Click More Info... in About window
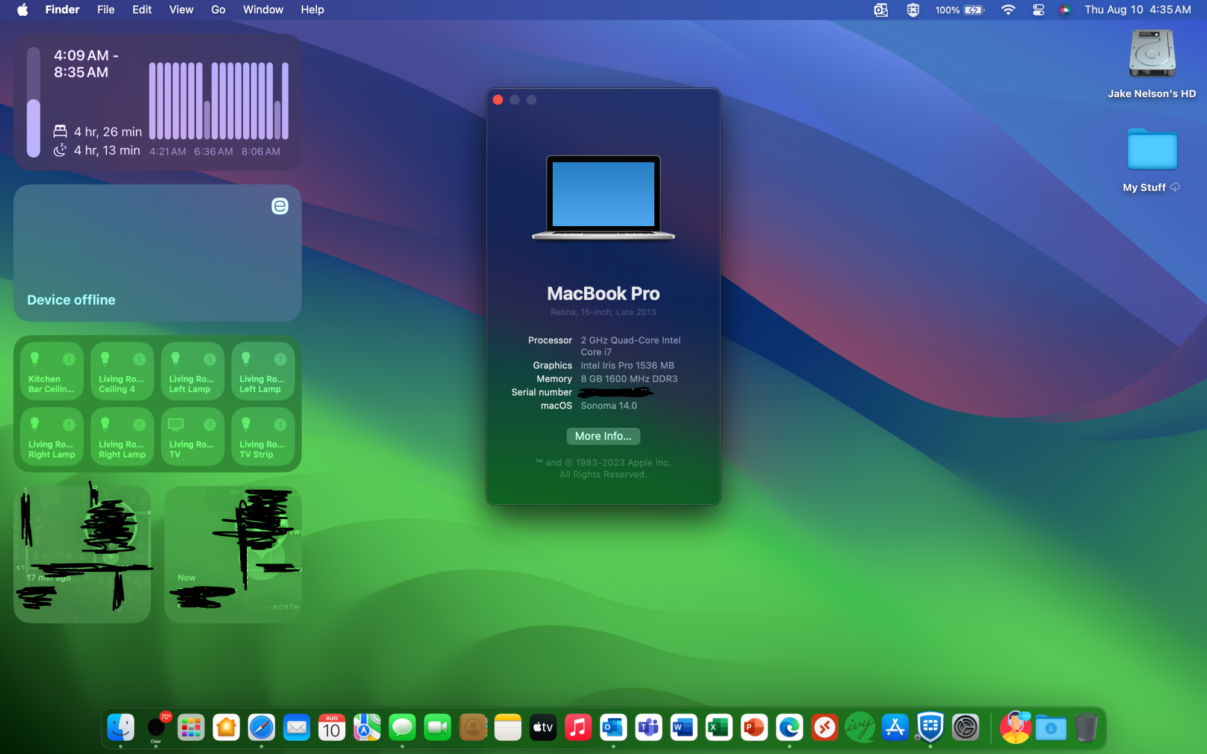Image resolution: width=1207 pixels, height=754 pixels. 603,436
